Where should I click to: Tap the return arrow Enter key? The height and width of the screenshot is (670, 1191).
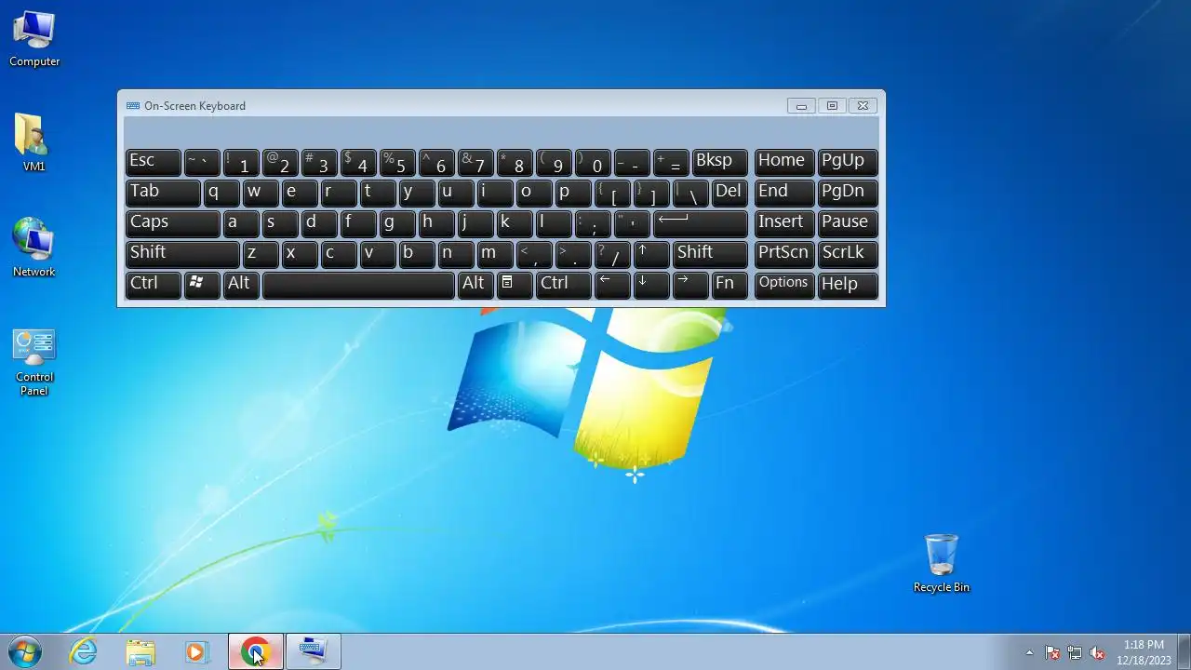[701, 223]
